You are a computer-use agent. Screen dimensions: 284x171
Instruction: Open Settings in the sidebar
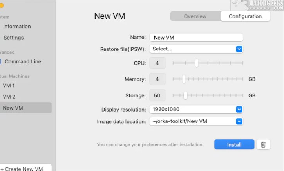coord(13,38)
